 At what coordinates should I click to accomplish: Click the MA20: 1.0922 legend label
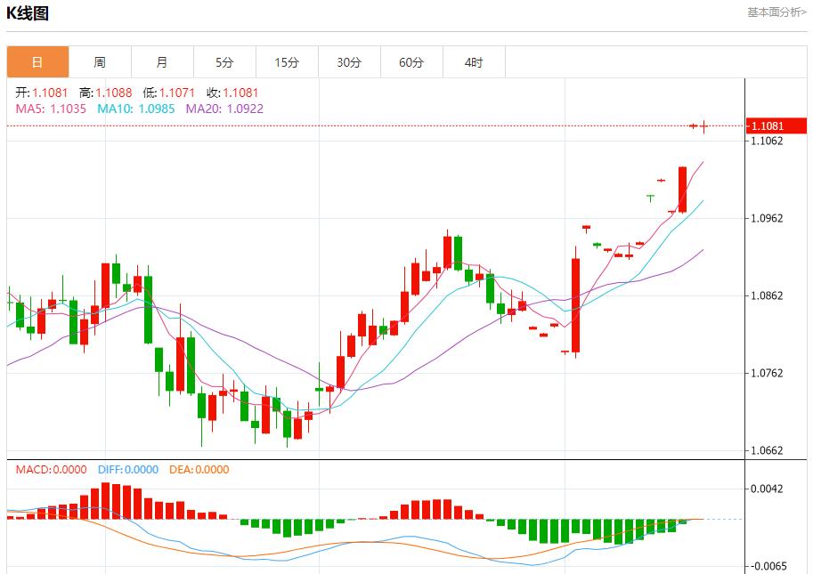[224, 109]
